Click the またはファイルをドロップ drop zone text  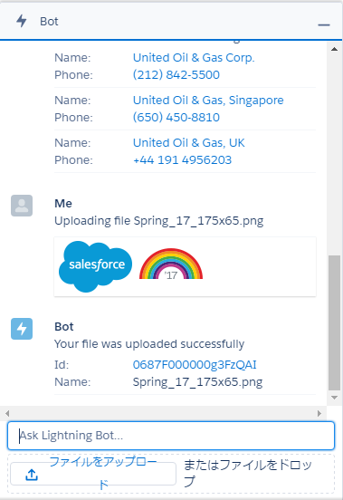click(248, 473)
